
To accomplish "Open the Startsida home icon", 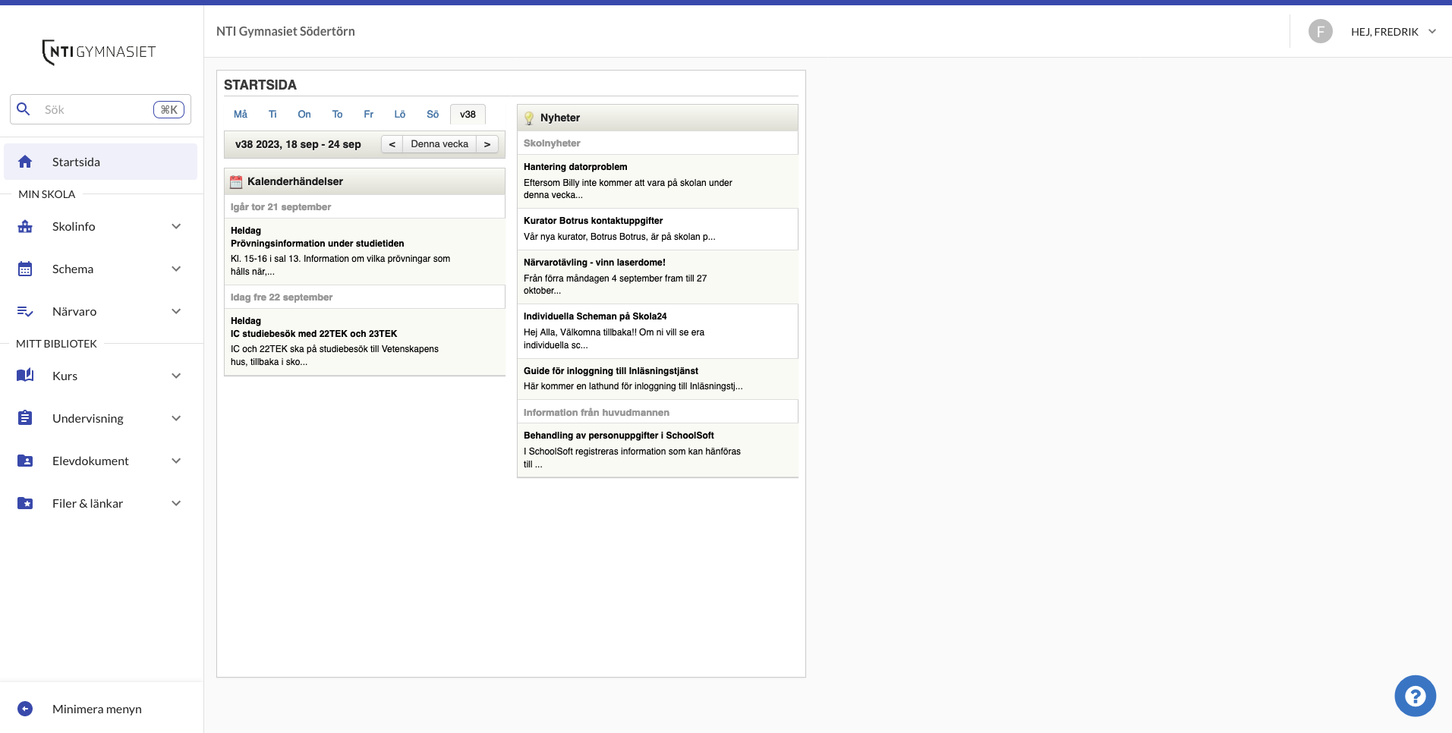I will coord(26,161).
